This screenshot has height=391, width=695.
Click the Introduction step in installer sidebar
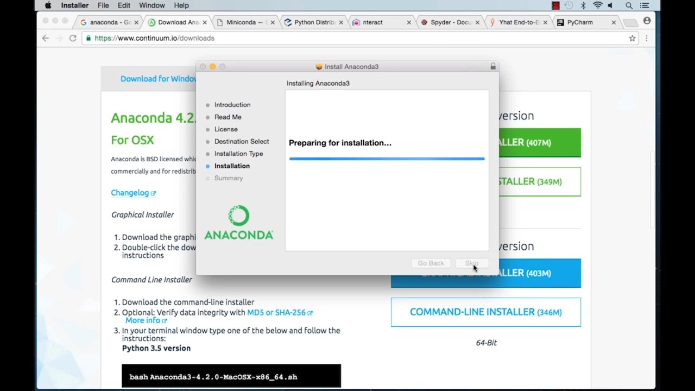232,105
